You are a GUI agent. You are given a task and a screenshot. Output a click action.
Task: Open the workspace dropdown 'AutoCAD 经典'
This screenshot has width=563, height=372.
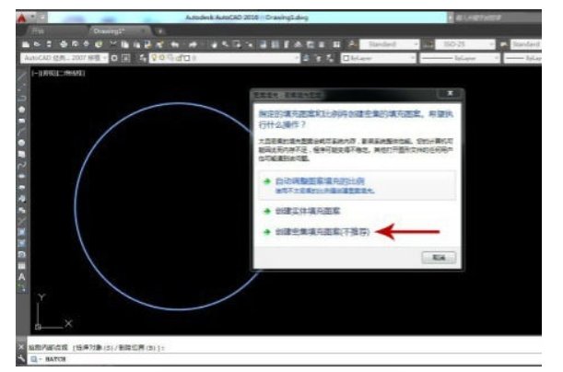[63, 57]
